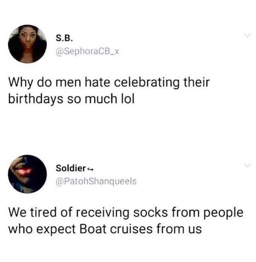Click the word "birthdays" in S.B.'s tweet
Viewport: 256px width, 262px height.
(36, 99)
